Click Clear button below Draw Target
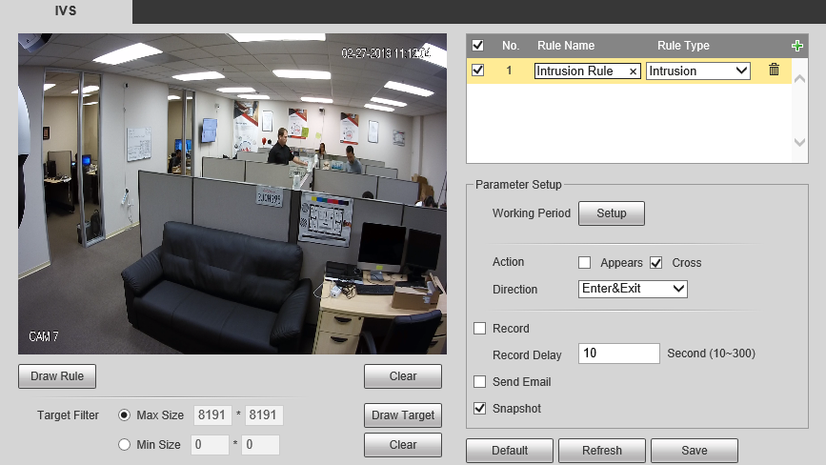The width and height of the screenshot is (826, 465). point(402,444)
